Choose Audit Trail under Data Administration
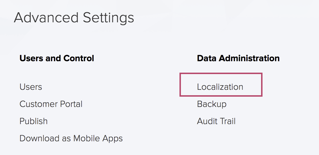Screen dimensions: 319x155 pyautogui.click(x=216, y=121)
